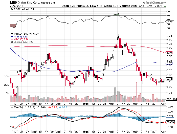Click the 2801109 volume axis tag
The image size is (177, 134).
(x=171, y=99)
